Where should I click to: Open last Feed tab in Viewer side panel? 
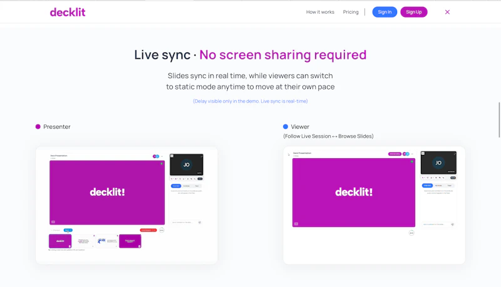[449, 185]
